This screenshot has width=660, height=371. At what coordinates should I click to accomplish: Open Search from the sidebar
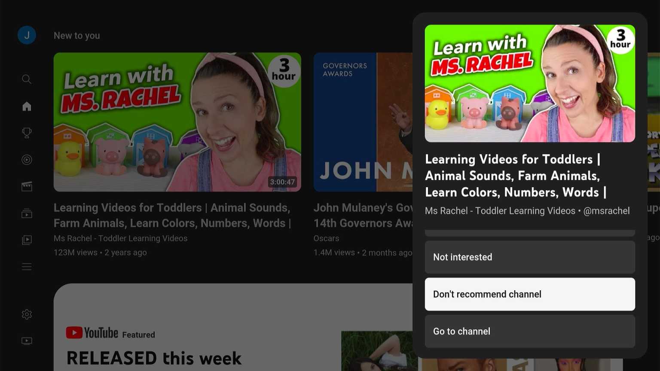[27, 79]
